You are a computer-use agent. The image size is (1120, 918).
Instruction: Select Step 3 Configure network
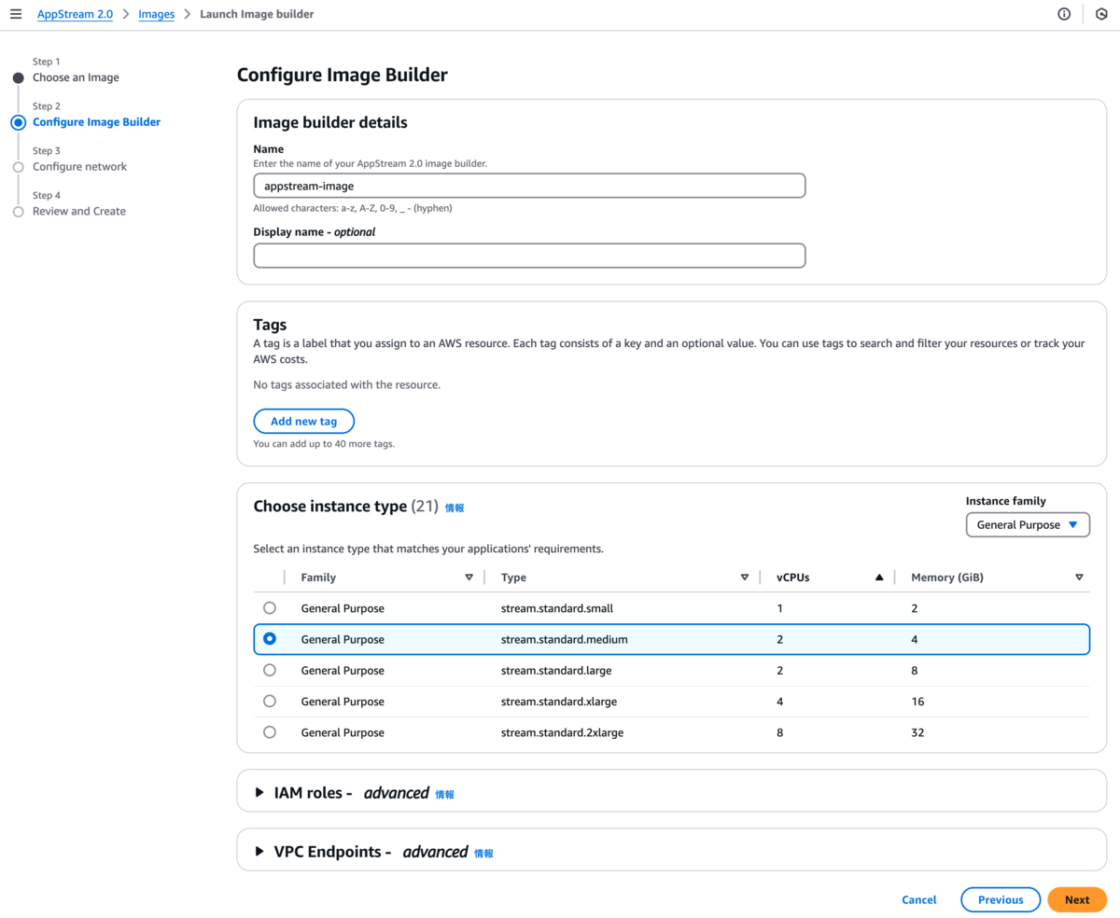point(79,167)
